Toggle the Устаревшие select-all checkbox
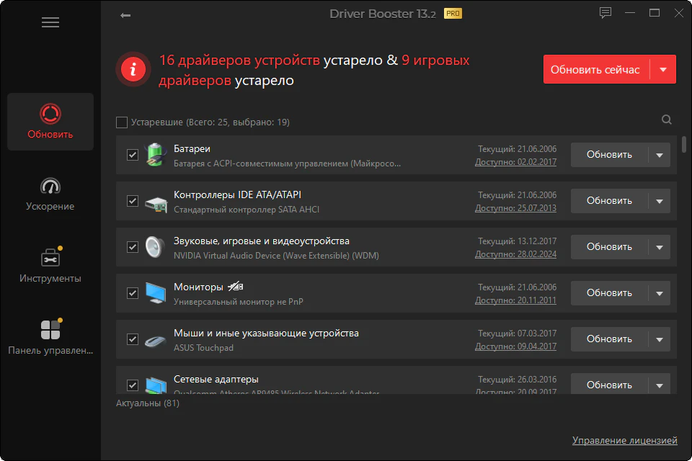This screenshot has width=692, height=461. tap(122, 122)
